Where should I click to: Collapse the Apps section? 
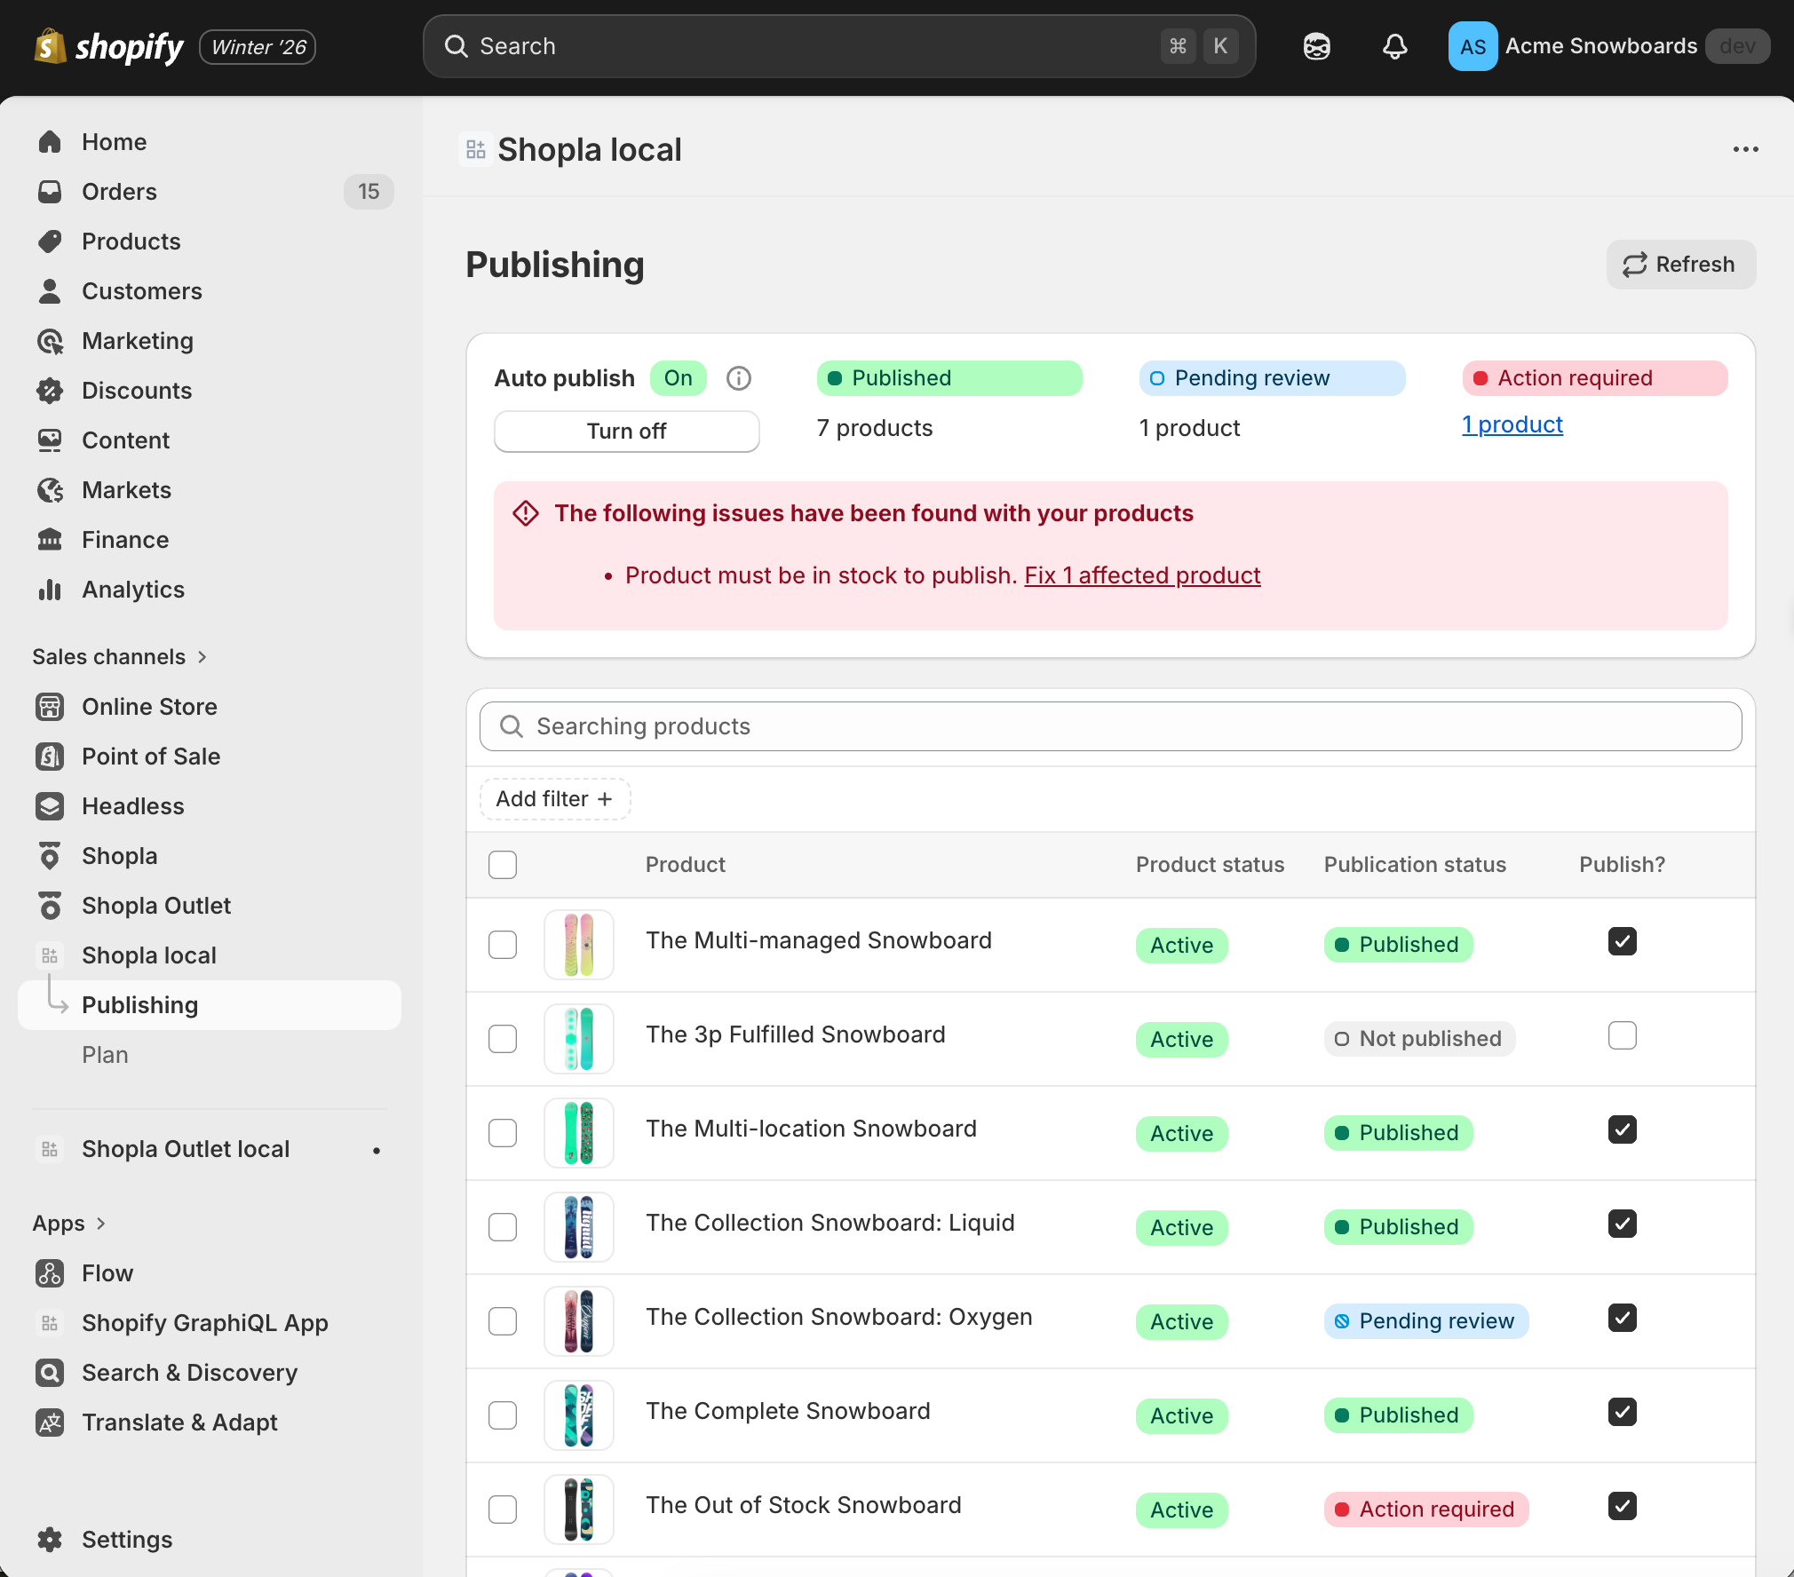pyautogui.click(x=99, y=1223)
